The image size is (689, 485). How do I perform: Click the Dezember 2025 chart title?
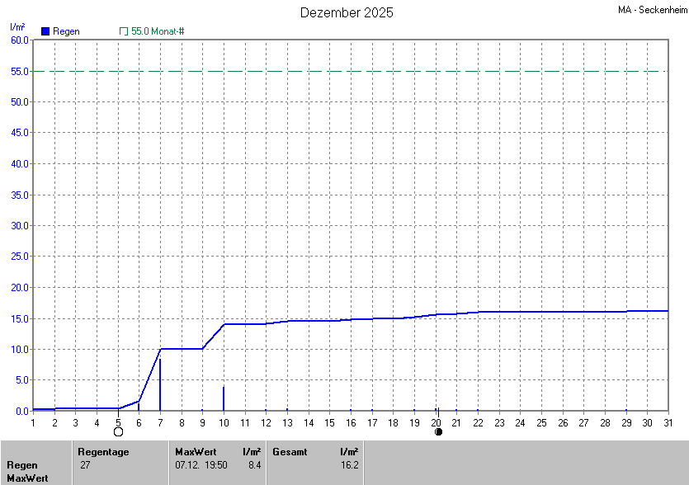(x=347, y=12)
